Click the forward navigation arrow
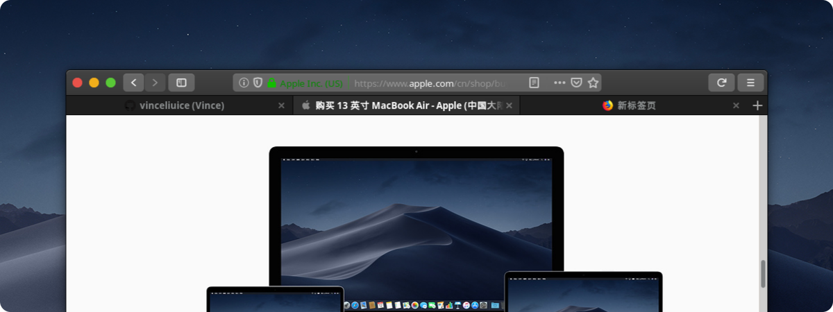 (155, 83)
